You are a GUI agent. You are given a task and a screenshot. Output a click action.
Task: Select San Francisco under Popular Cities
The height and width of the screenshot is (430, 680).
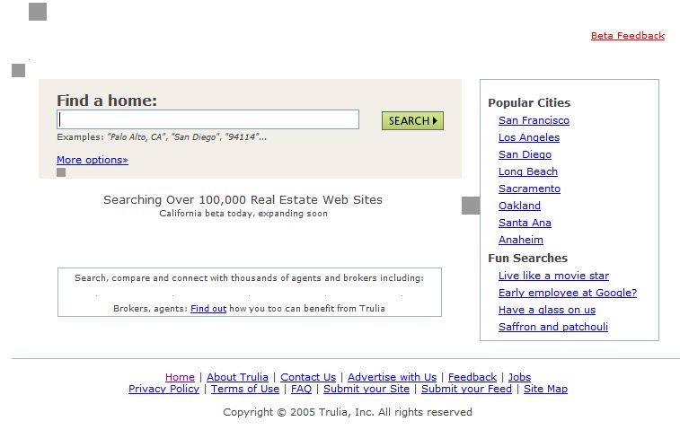point(534,120)
